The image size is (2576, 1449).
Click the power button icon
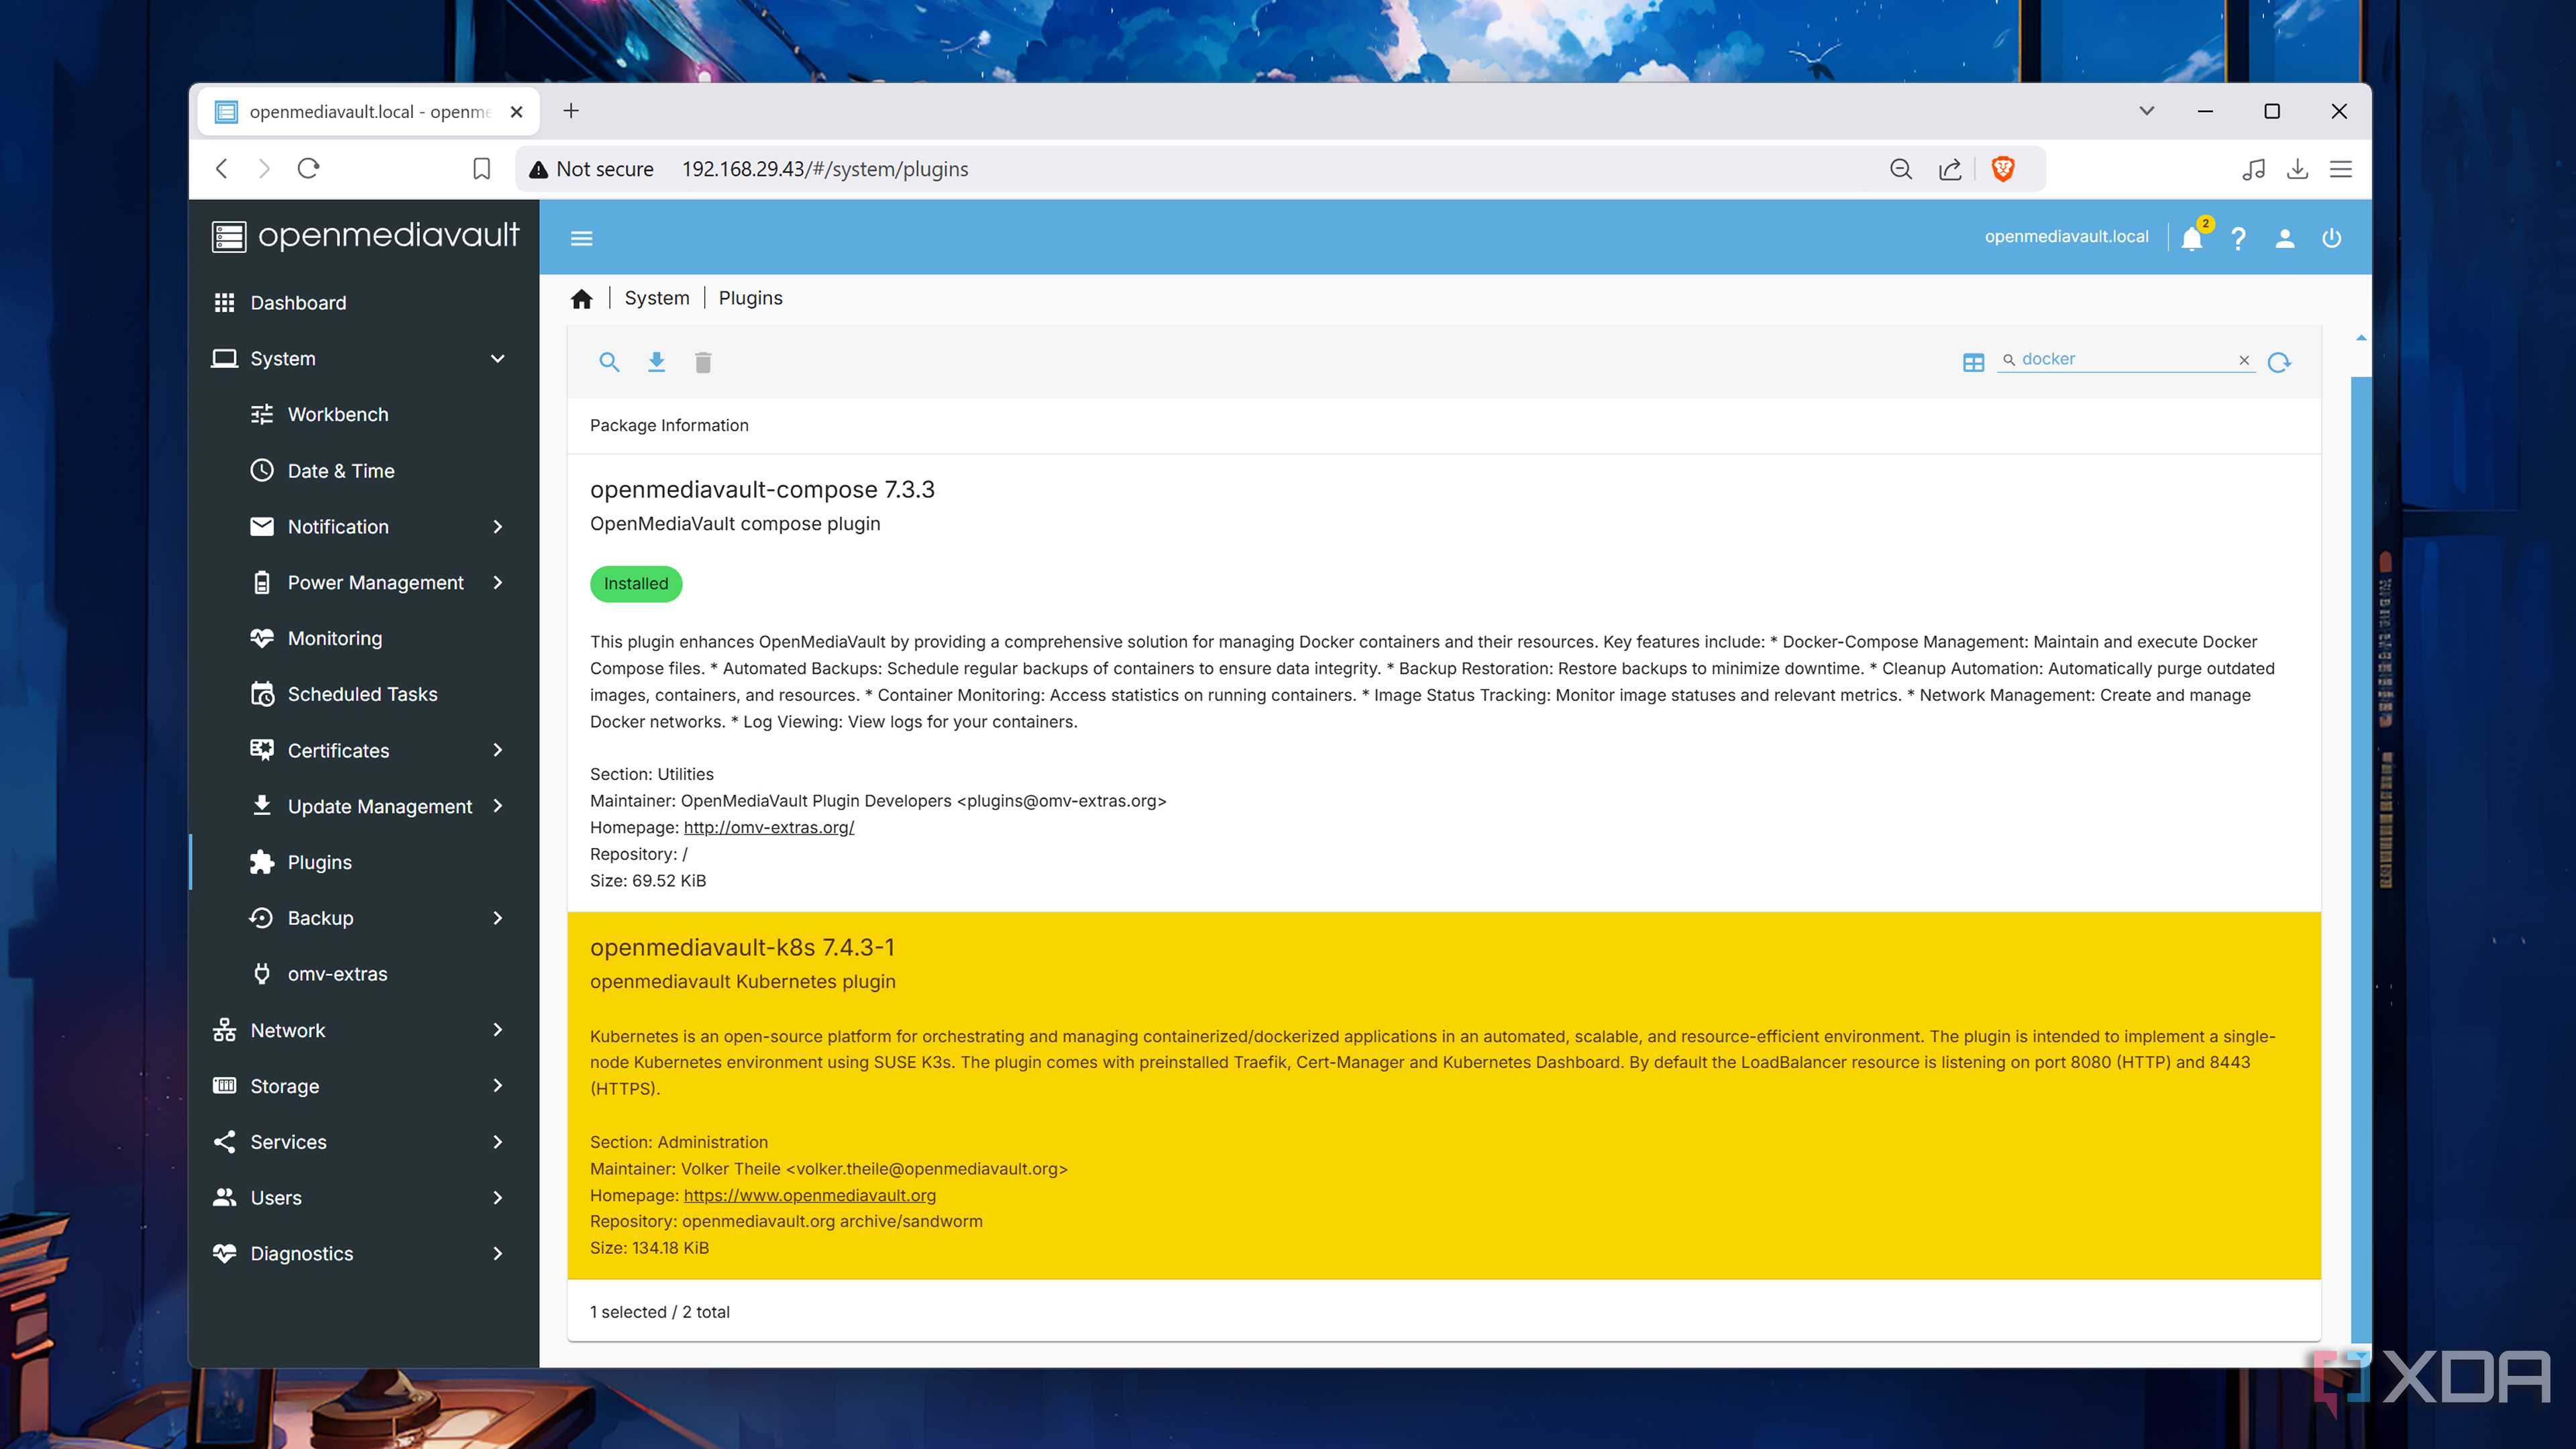pos(2331,238)
